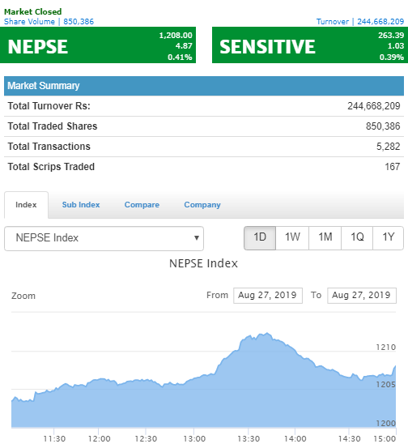The image size is (408, 448).
Task: Open the Turnover link at top right
Action: tap(360, 22)
